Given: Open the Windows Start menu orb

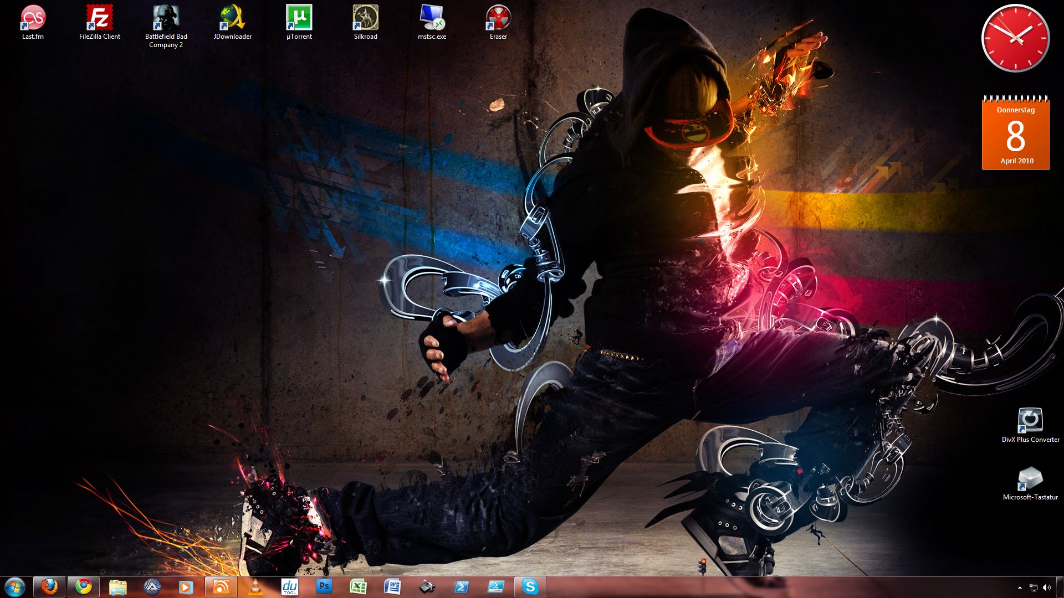Looking at the screenshot, I should pos(14,586).
